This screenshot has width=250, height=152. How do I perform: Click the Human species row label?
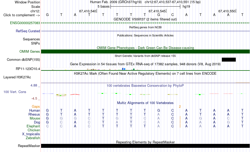[34, 111]
